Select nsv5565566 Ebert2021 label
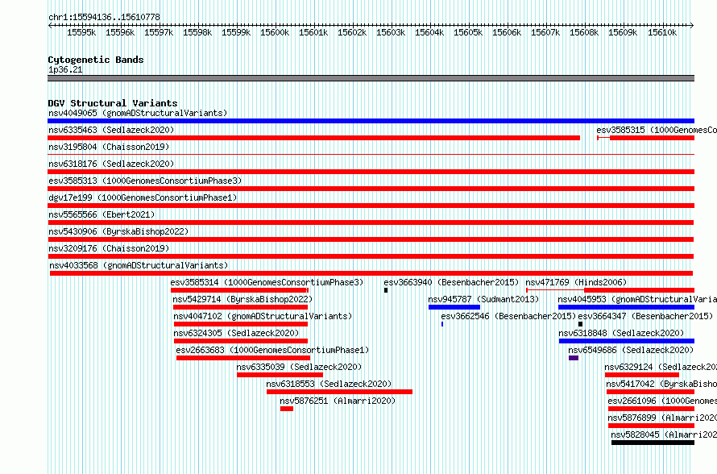 102,214
